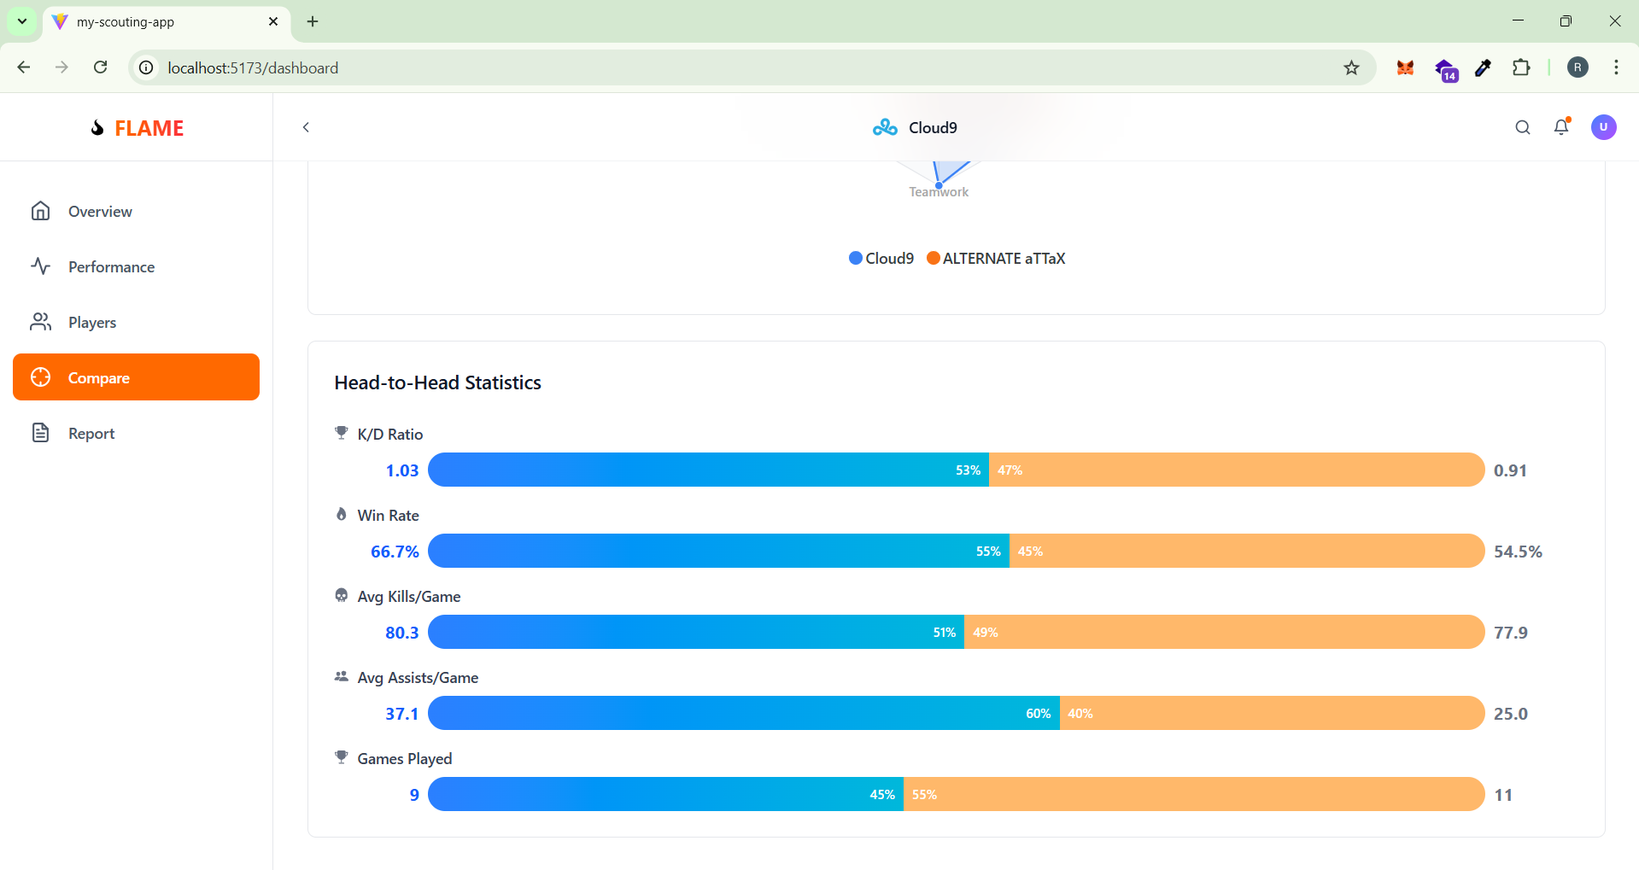
Task: Click the Players people icon
Action: (40, 322)
